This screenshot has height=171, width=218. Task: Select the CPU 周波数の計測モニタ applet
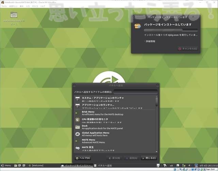pyautogui.click(x=115, y=120)
